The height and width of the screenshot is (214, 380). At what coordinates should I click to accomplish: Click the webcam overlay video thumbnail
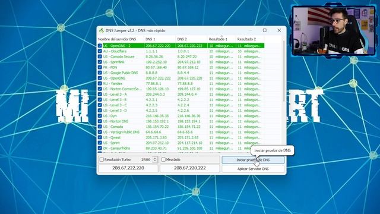pos(333,30)
